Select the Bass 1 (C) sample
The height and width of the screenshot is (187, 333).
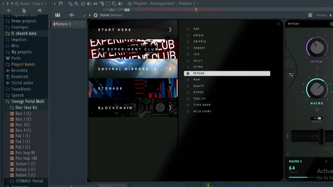coord(23,113)
